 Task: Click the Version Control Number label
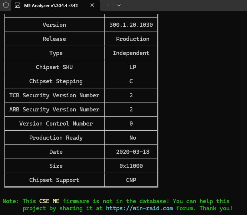click(x=56, y=124)
